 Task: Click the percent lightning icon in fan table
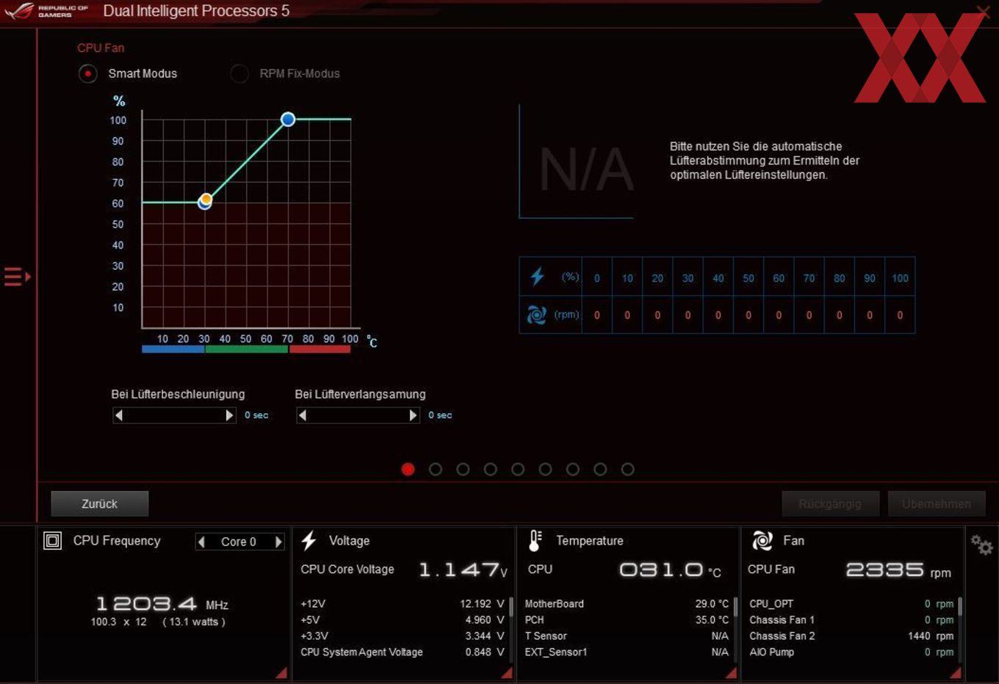click(x=537, y=277)
